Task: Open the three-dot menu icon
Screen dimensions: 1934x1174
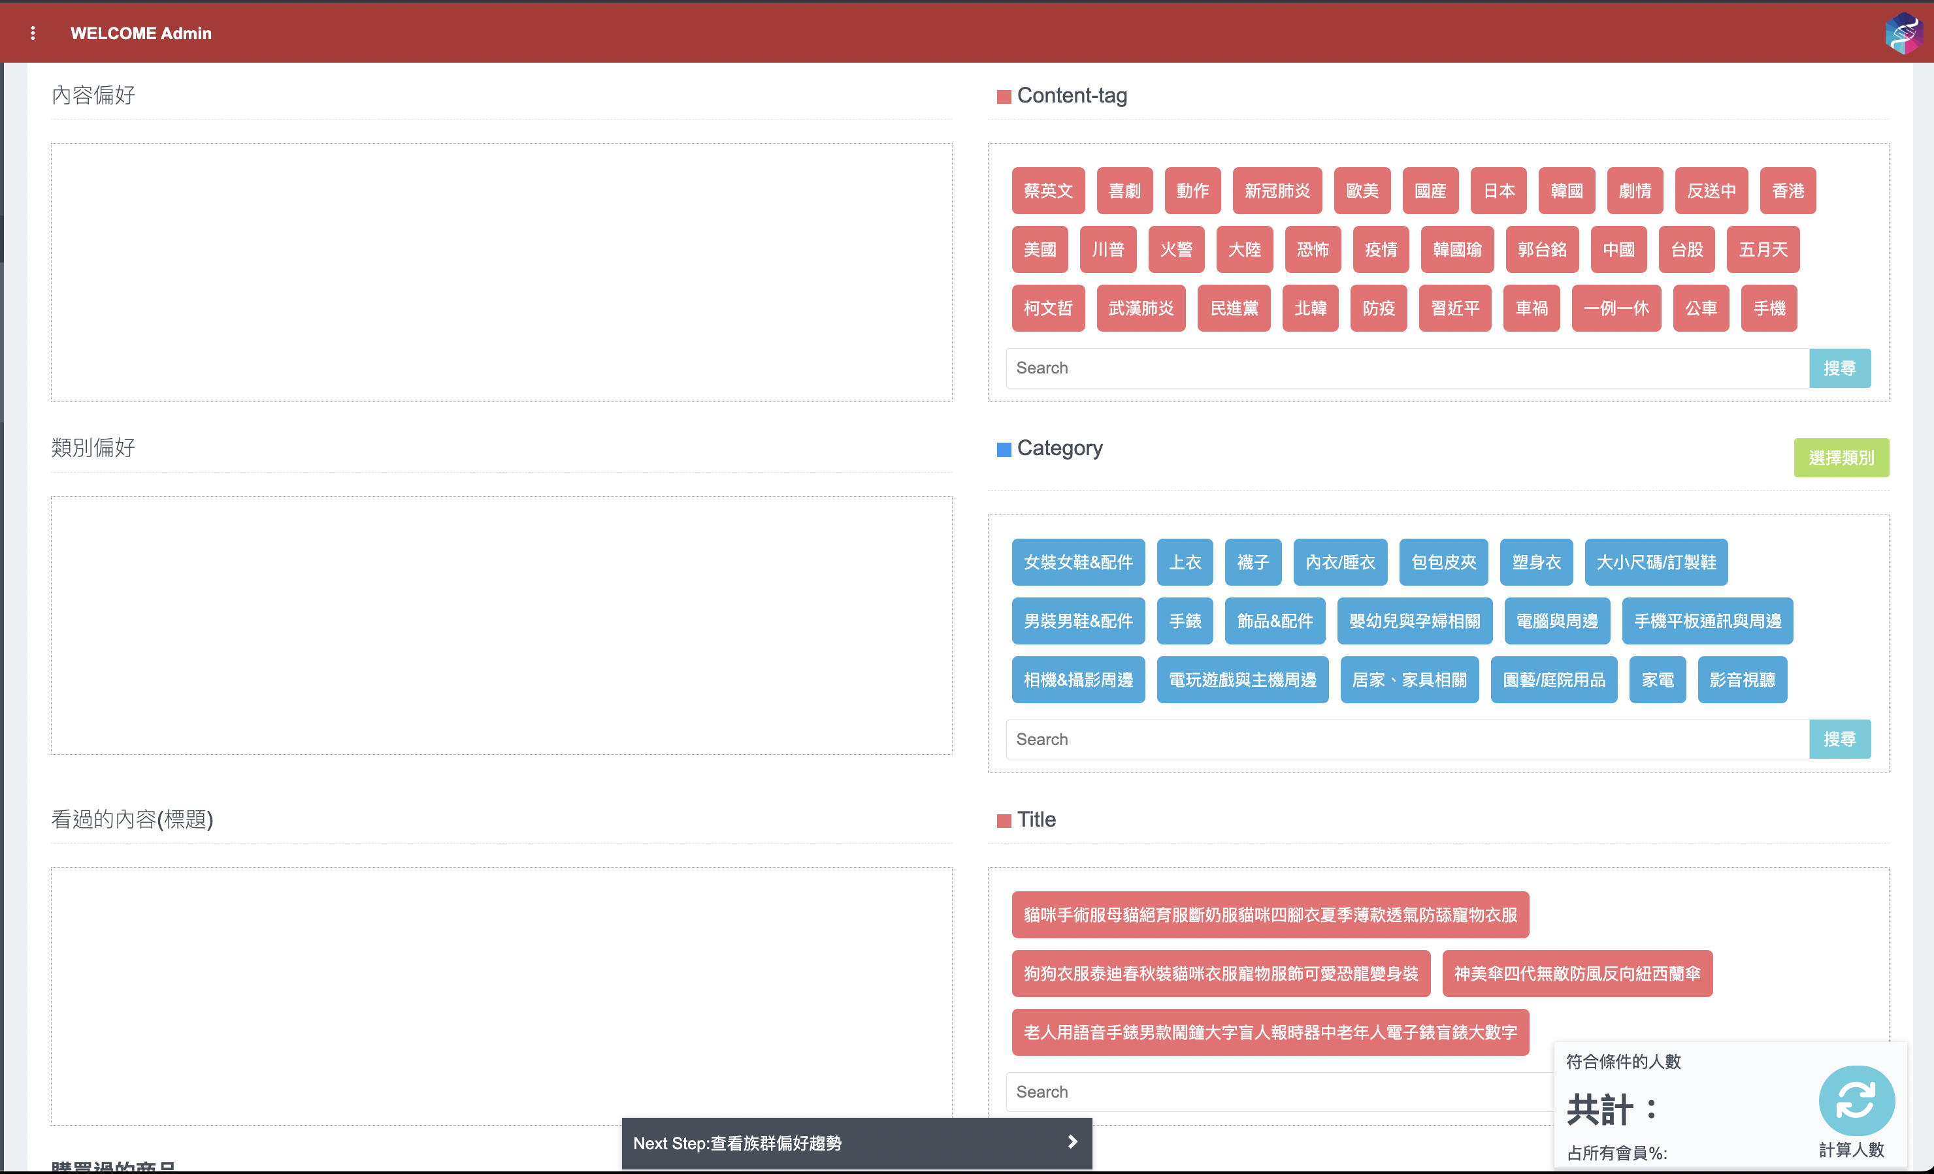Action: pyautogui.click(x=33, y=33)
